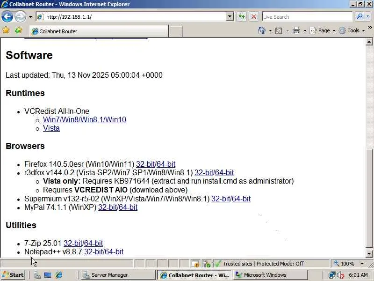This screenshot has width=374, height=281.
Task: Download Firefox 140.5.0esr 64-bit
Action: point(166,164)
